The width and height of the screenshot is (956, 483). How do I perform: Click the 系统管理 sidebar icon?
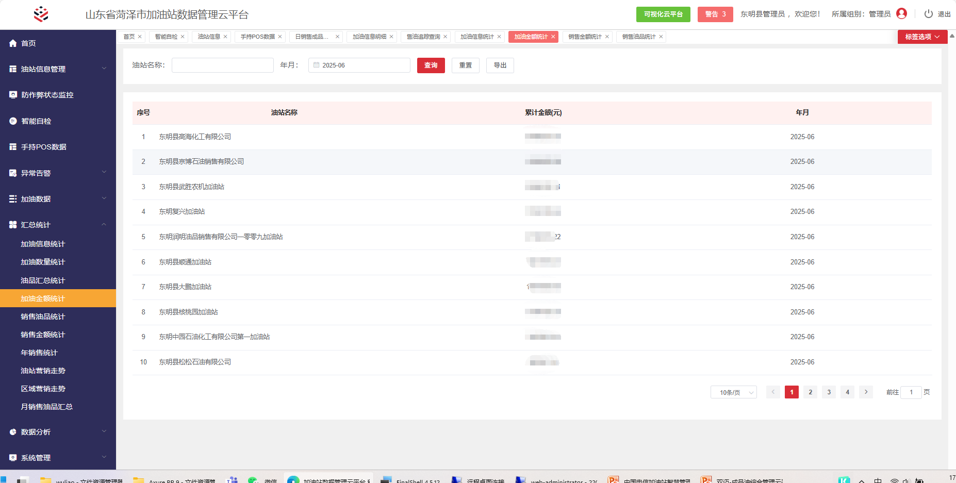(x=13, y=458)
